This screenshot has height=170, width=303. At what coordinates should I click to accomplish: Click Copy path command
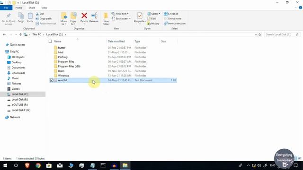(44, 18)
